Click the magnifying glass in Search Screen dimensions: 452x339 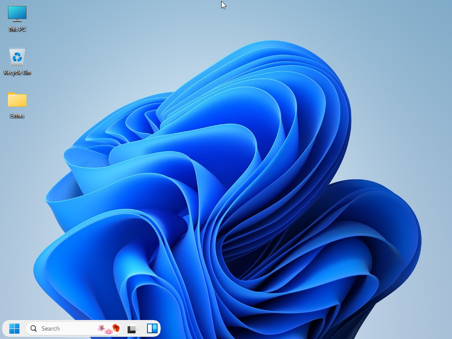click(34, 328)
